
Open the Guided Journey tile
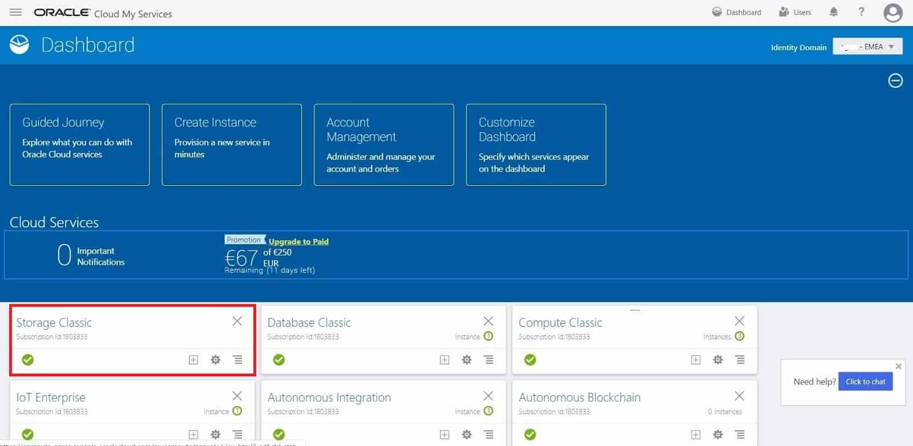click(x=80, y=145)
